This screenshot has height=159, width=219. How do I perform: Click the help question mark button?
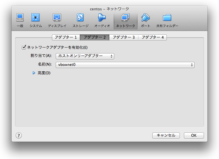(x=19, y=135)
